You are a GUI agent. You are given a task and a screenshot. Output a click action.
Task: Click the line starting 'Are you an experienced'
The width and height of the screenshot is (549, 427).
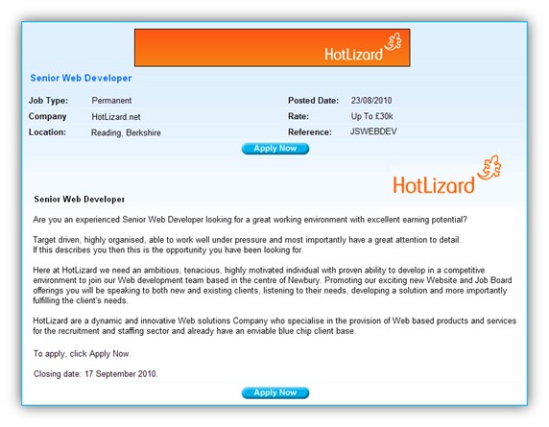pos(250,220)
